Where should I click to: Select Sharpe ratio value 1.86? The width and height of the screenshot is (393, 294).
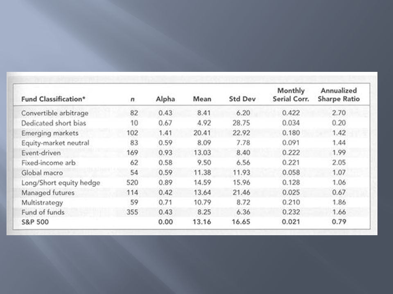[x=339, y=202]
